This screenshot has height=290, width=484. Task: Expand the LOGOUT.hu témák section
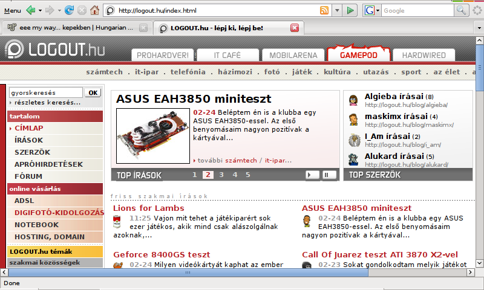55,251
